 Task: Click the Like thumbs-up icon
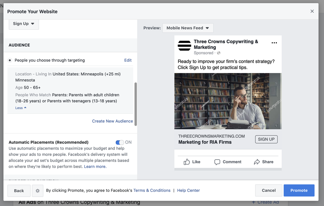pos(187,162)
